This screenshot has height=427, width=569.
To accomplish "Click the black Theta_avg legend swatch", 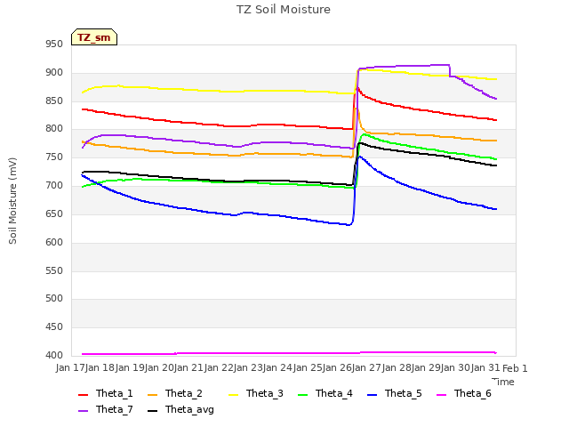I will 152,411.
